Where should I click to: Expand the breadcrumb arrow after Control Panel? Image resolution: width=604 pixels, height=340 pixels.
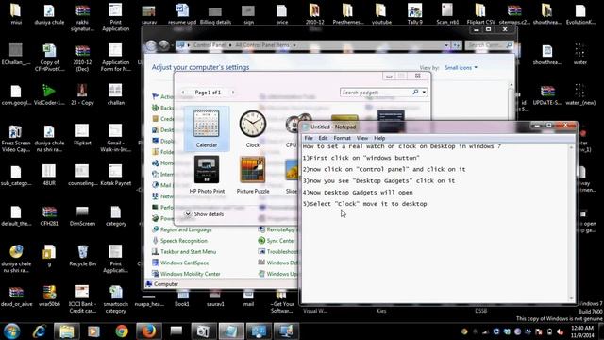[x=230, y=45]
